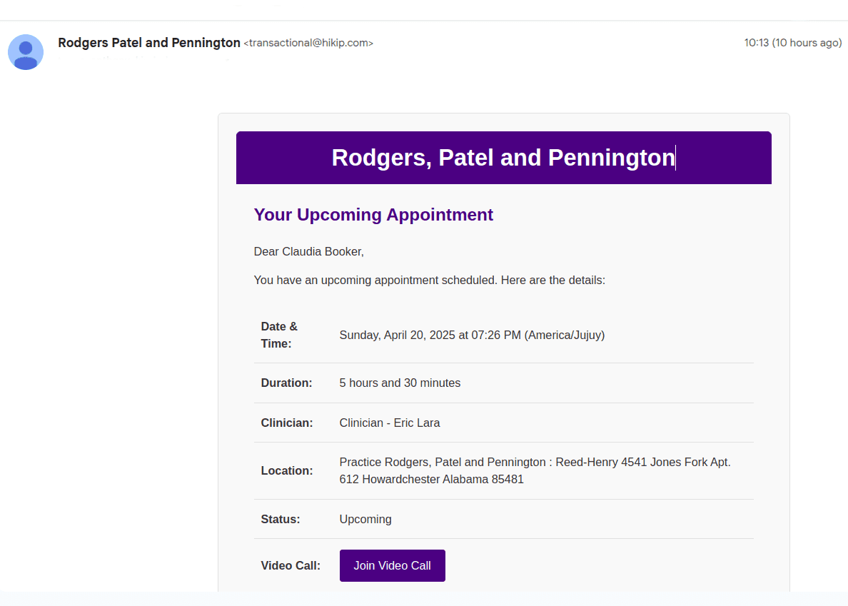Click the Video Call label
This screenshot has height=606, width=848.
(x=291, y=565)
